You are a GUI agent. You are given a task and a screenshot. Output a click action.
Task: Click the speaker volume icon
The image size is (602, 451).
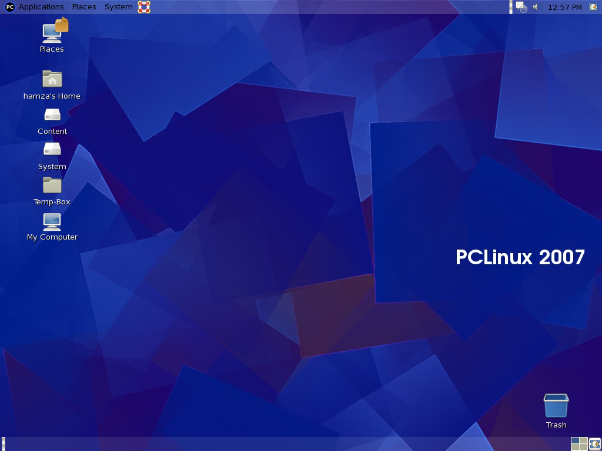point(536,7)
